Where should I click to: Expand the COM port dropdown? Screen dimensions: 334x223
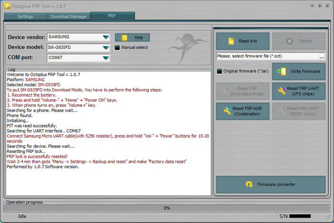pyautogui.click(x=105, y=58)
